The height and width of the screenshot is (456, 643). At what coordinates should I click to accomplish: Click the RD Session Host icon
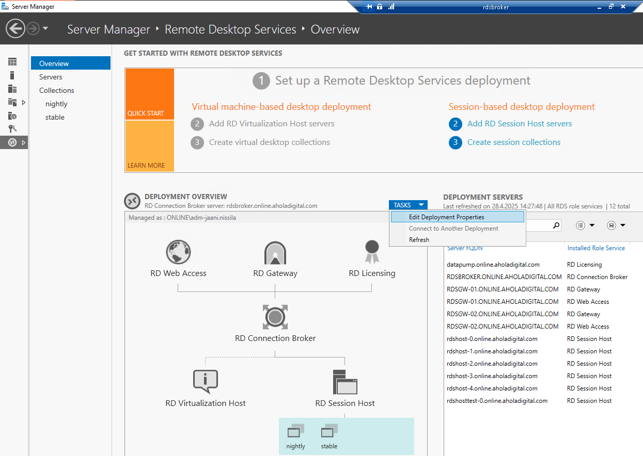345,382
